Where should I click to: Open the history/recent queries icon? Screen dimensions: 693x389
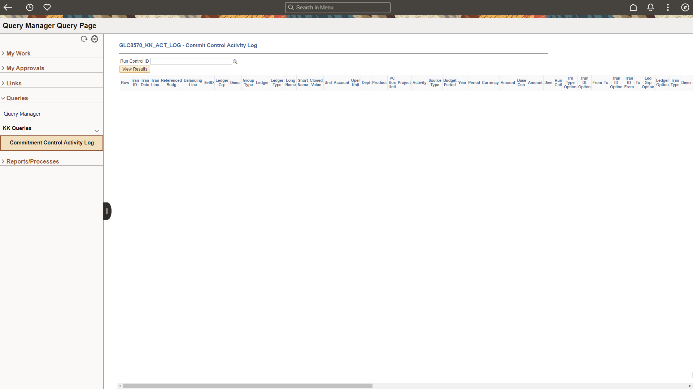30,7
